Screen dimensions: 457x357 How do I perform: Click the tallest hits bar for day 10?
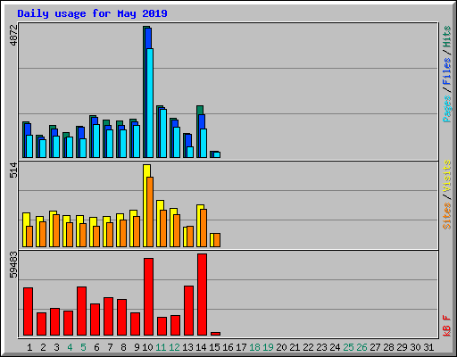point(144,92)
